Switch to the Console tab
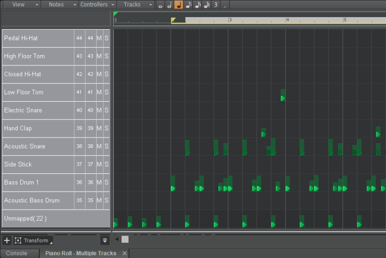This screenshot has height=258, width=386. [x=17, y=253]
